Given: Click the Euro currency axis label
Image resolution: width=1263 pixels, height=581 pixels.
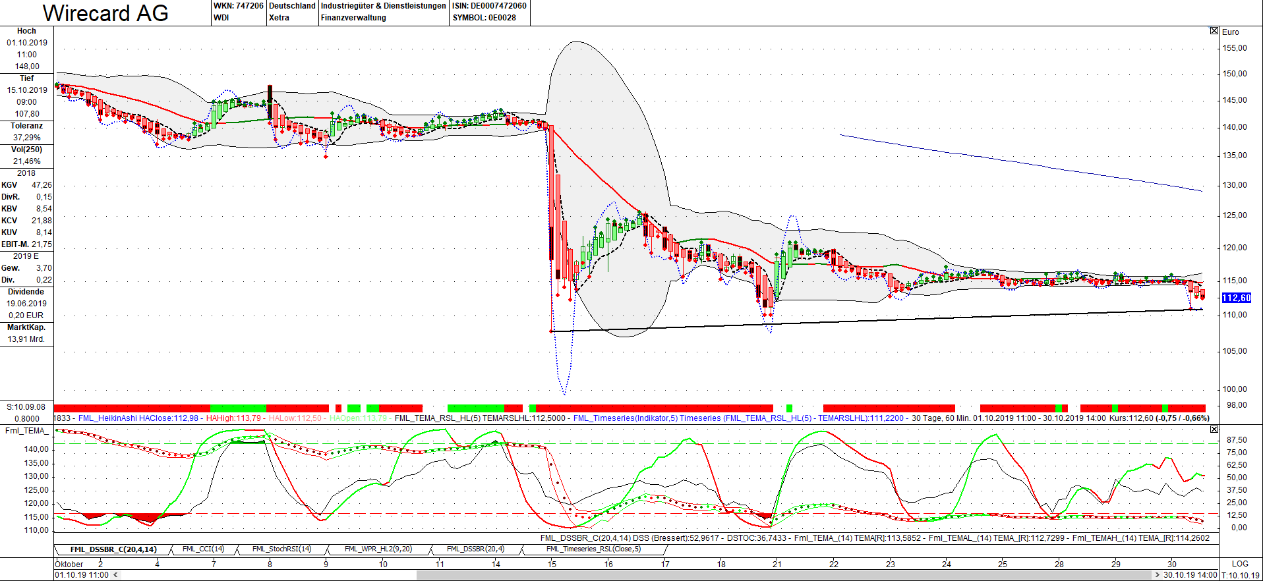Looking at the screenshot, I should tap(1230, 32).
